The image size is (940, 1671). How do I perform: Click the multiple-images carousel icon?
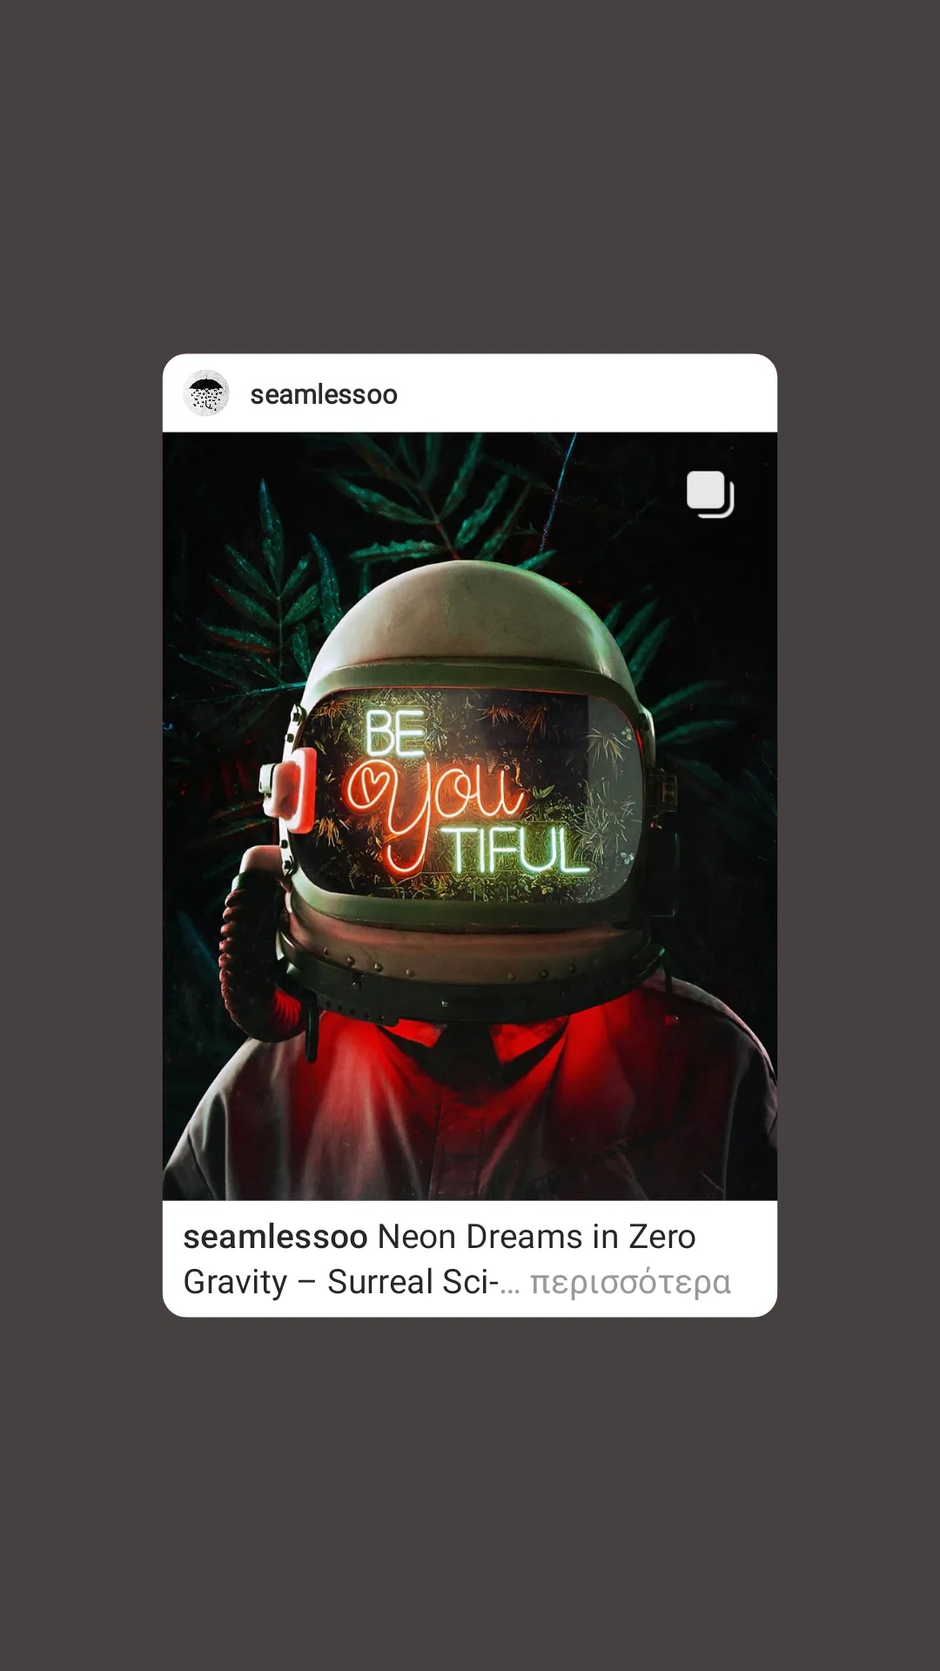click(710, 493)
